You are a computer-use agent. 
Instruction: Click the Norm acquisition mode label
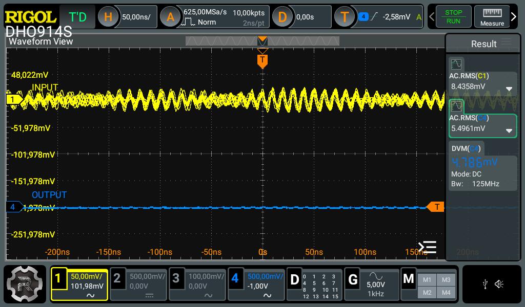click(x=207, y=22)
